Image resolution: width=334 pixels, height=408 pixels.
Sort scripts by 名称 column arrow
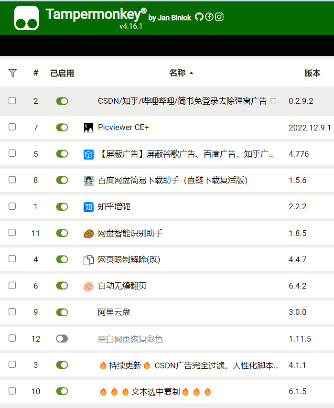(192, 73)
